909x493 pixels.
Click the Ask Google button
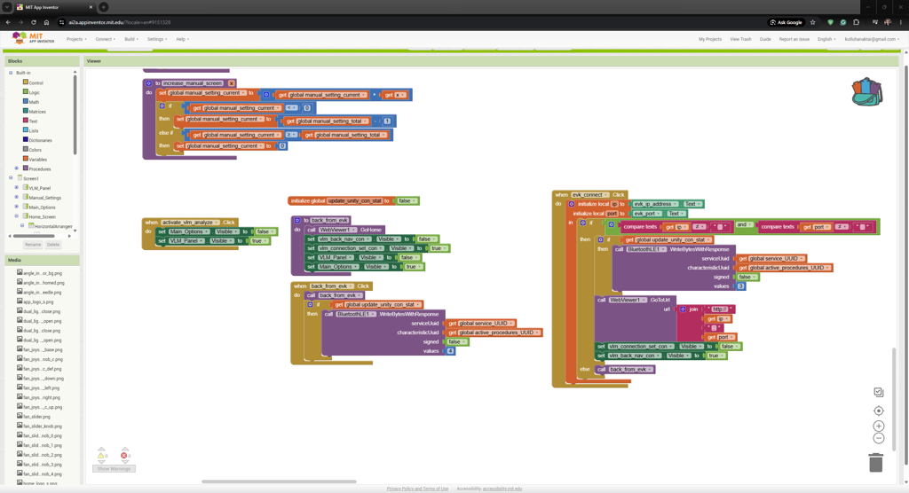click(786, 22)
